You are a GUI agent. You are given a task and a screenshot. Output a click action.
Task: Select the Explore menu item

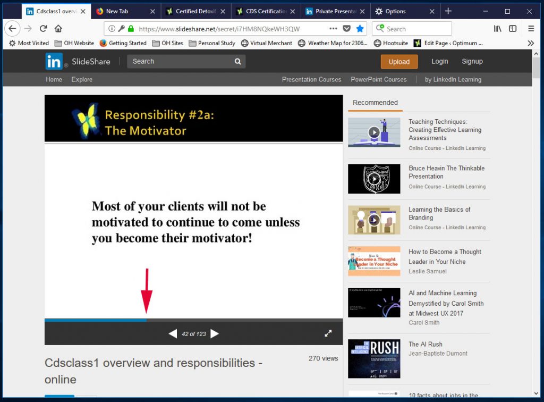click(82, 79)
